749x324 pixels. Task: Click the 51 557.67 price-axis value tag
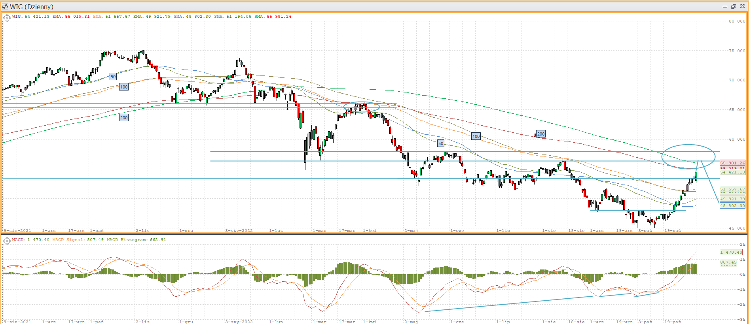click(732, 189)
